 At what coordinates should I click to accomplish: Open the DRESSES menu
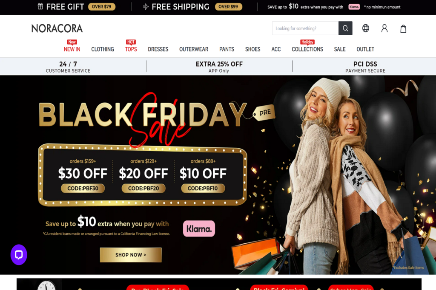click(158, 49)
